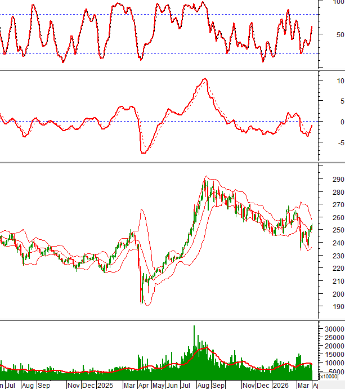Click the highest MACD peak near 10
Image resolution: width=345 pixels, height=389 pixels.
pyautogui.click(x=205, y=79)
